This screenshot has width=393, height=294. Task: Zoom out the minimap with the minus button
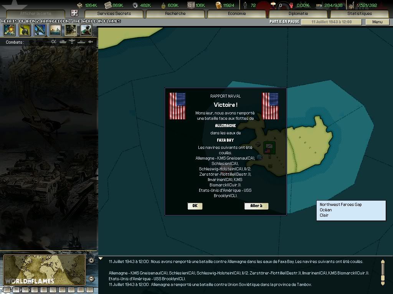click(91, 279)
